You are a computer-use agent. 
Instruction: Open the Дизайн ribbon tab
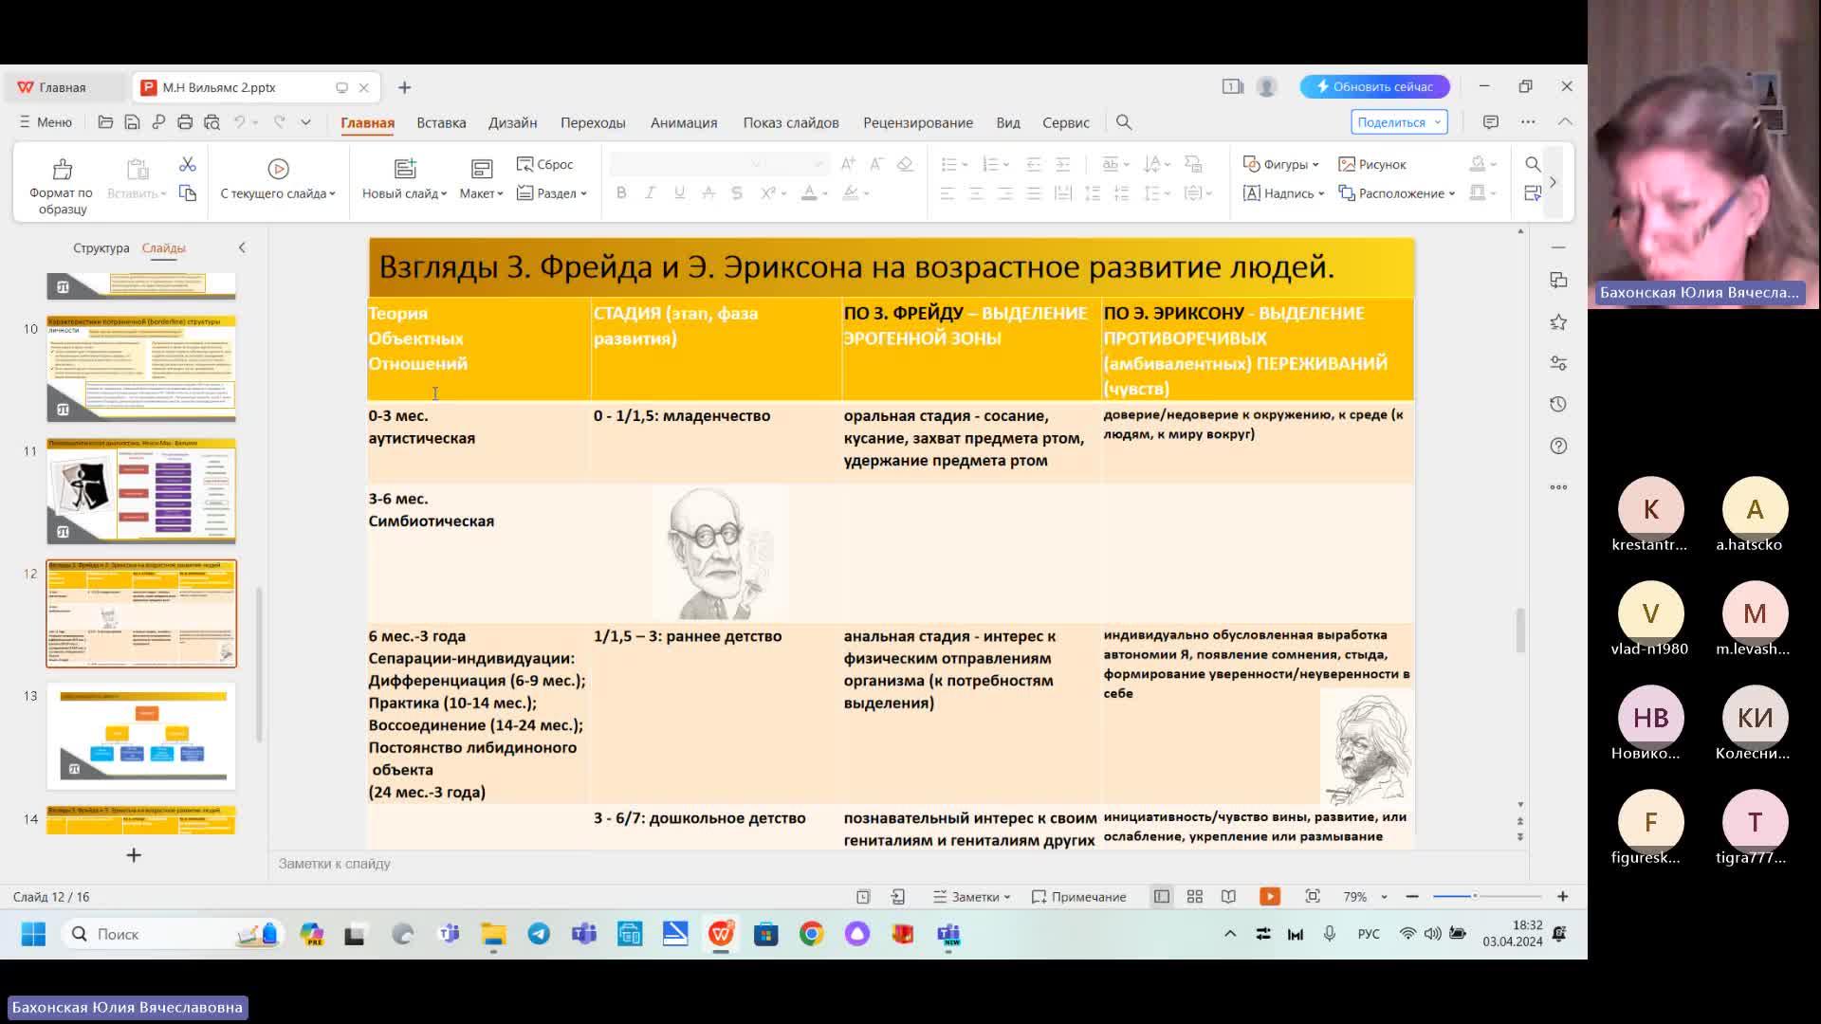pos(513,122)
